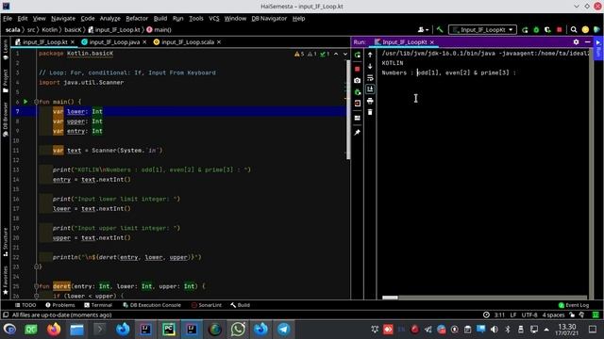Toggle pin tab in Run panel
This screenshot has height=339, width=604.
click(x=357, y=132)
